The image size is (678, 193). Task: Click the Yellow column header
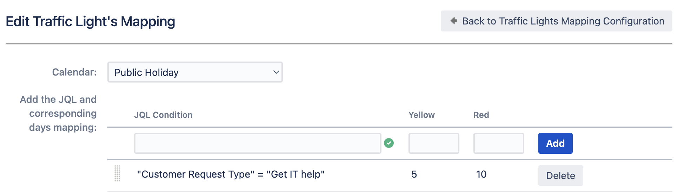(421, 115)
